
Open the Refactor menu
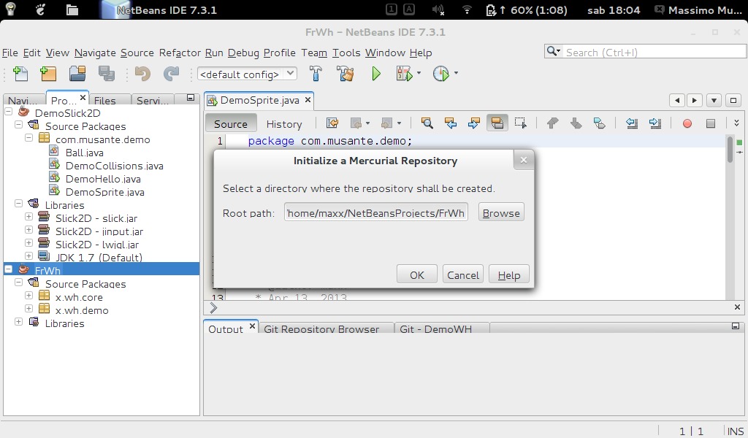[x=180, y=53]
